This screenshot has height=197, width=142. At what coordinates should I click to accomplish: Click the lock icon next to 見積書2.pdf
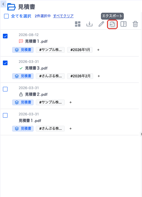tap(21, 94)
